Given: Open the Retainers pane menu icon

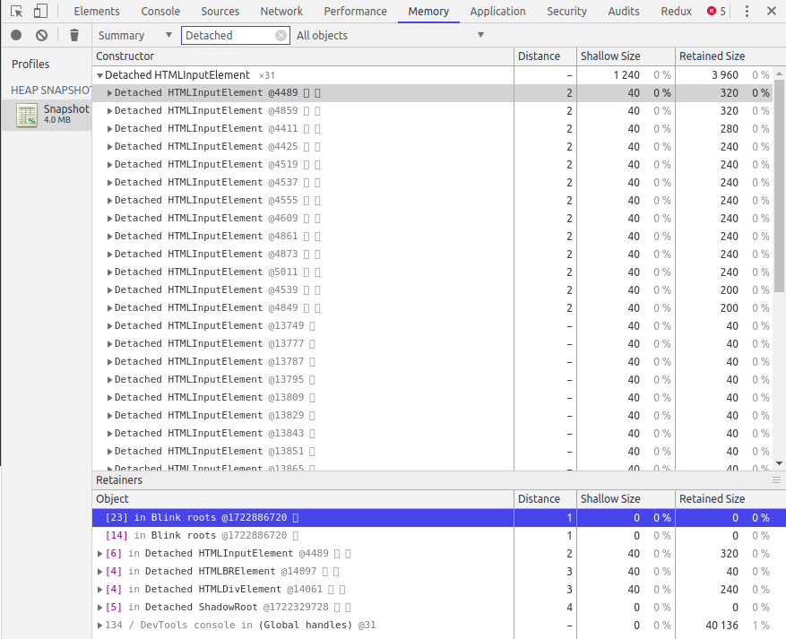Looking at the screenshot, I should point(776,480).
